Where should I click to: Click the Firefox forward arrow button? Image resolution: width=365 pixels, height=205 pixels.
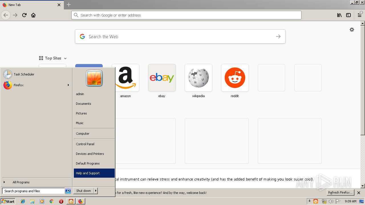pyautogui.click(x=15, y=15)
